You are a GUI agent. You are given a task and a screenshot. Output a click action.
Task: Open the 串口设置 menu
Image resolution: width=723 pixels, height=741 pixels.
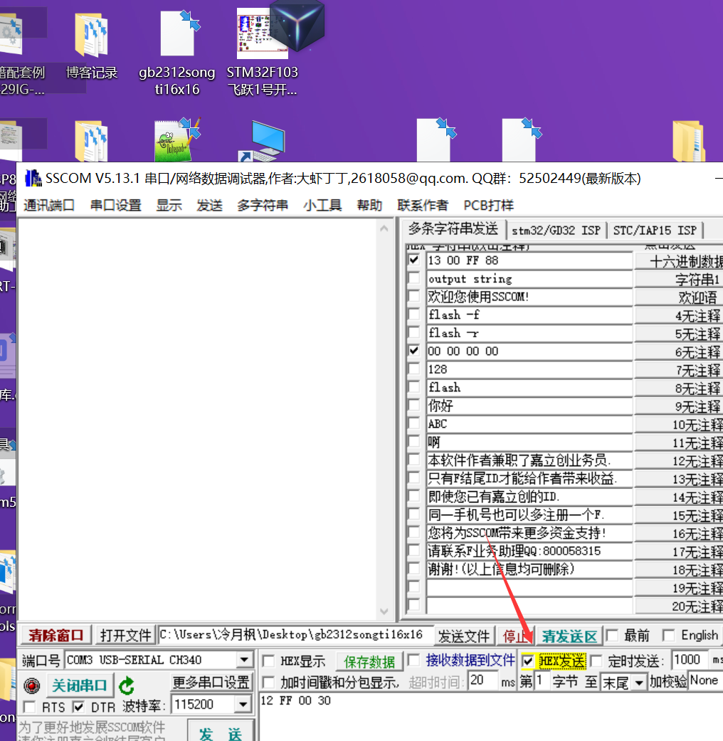coord(116,205)
